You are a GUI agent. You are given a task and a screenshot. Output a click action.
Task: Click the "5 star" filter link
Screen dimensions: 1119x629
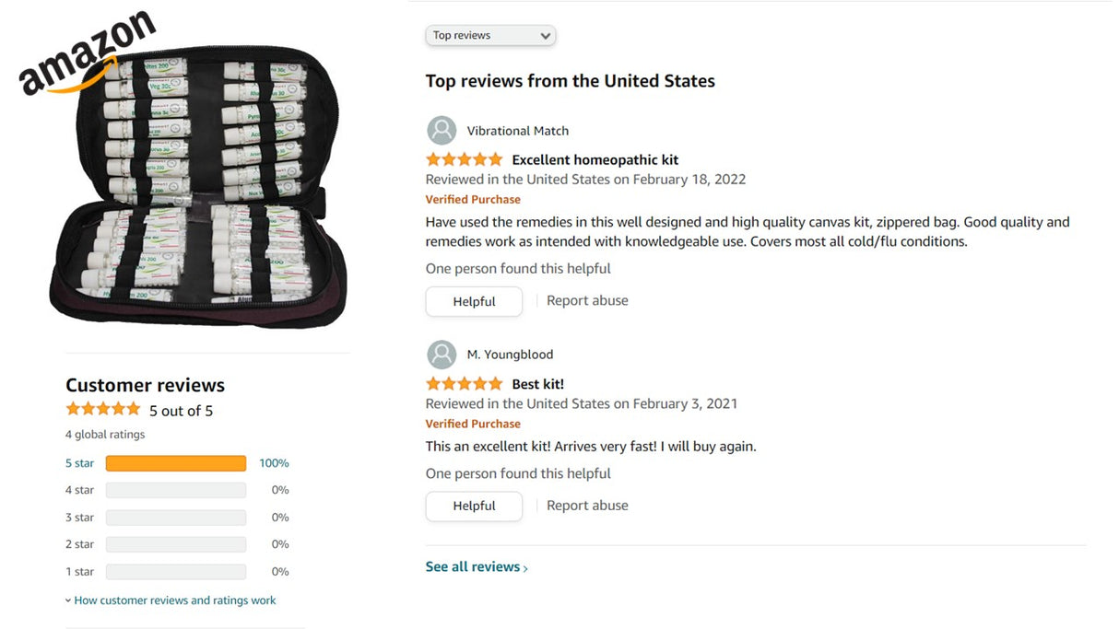pyautogui.click(x=79, y=462)
